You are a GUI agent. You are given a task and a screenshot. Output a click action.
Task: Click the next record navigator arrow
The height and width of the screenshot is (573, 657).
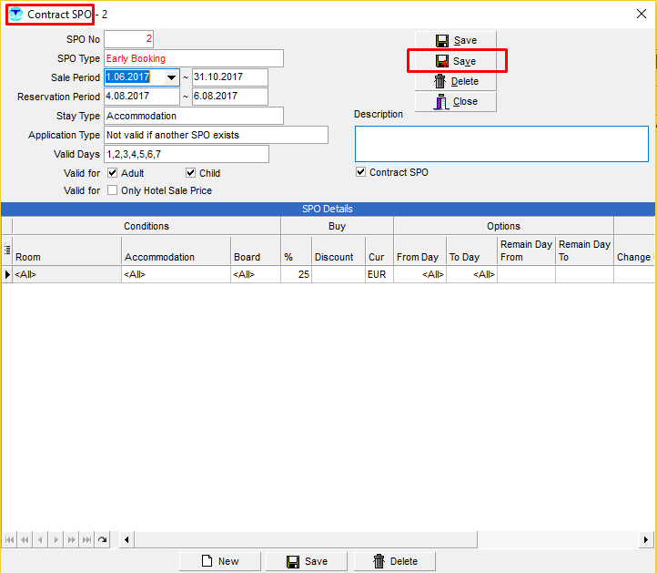coord(56,540)
